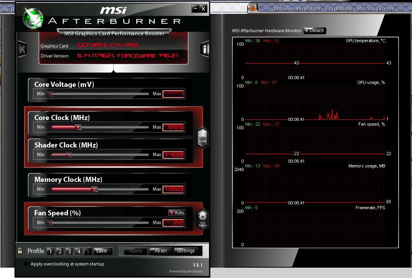412x278 pixels.
Task: Click the 'Max : 67' GPU usage value
Action: tap(269, 82)
